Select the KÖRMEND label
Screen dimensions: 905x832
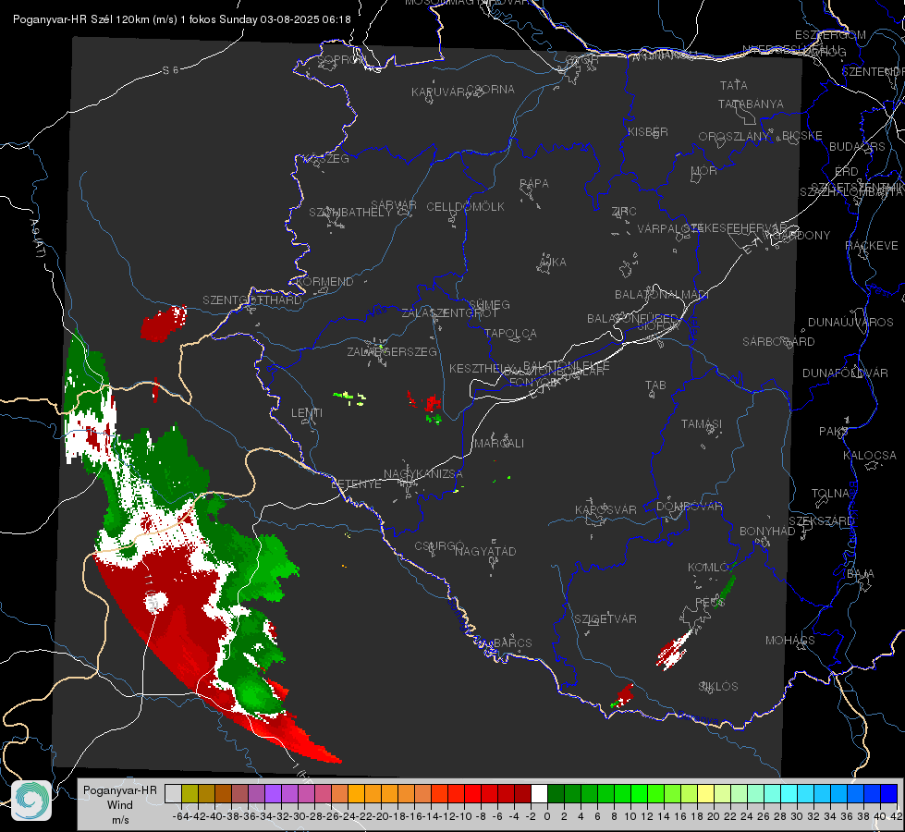pos(325,281)
